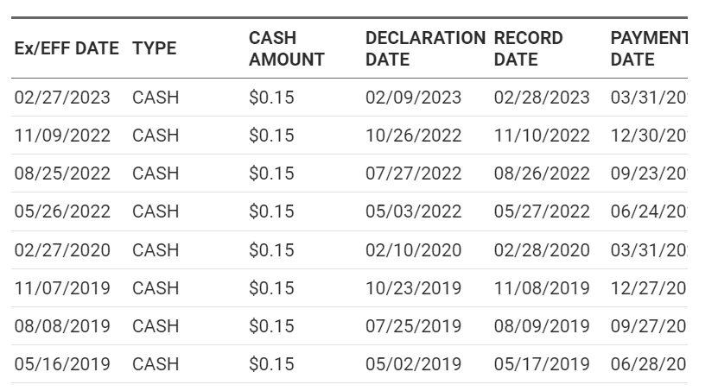The height and width of the screenshot is (391, 718).
Task: Select the 05/26/2022 ex-date cell
Action: [x=62, y=211]
